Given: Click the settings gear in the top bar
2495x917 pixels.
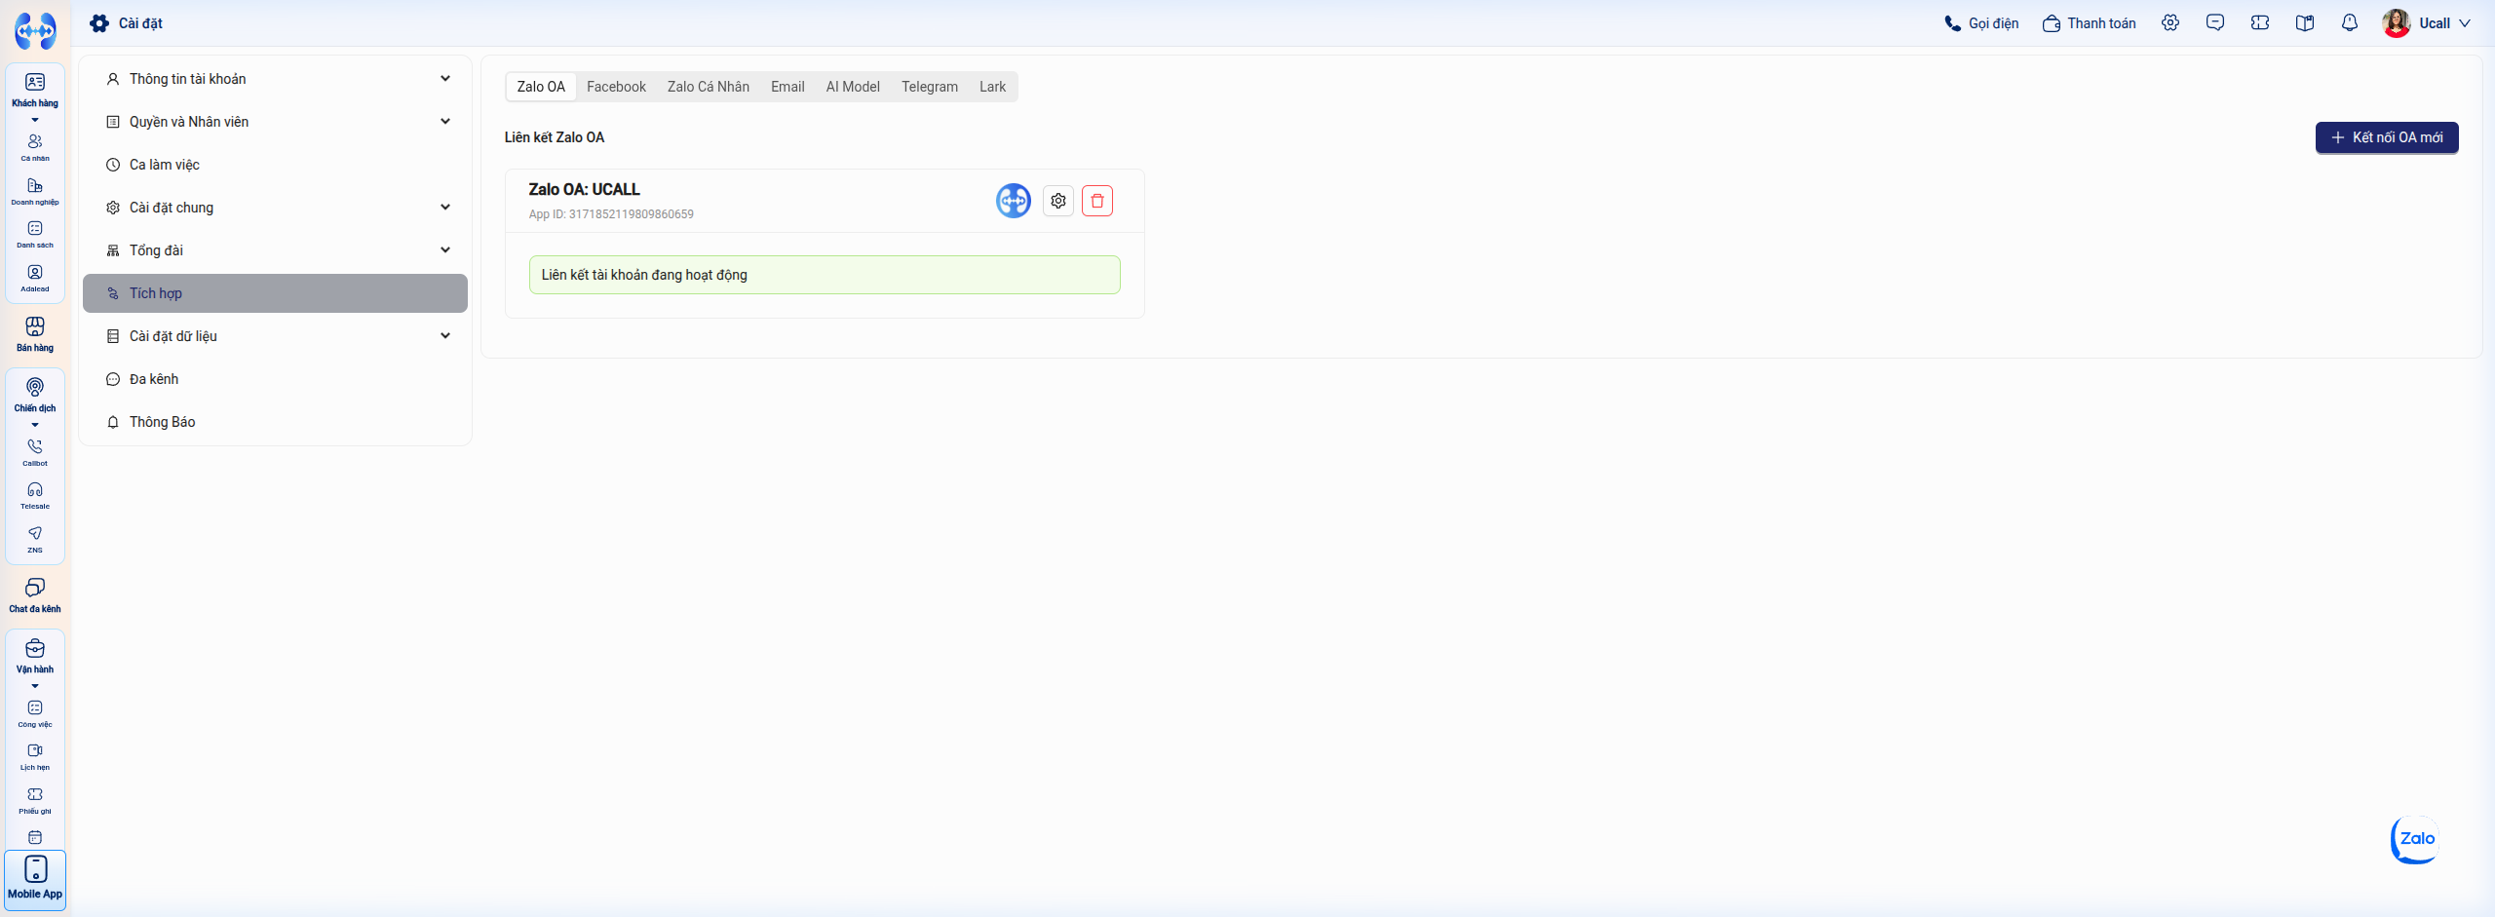Looking at the screenshot, I should (x=2170, y=22).
